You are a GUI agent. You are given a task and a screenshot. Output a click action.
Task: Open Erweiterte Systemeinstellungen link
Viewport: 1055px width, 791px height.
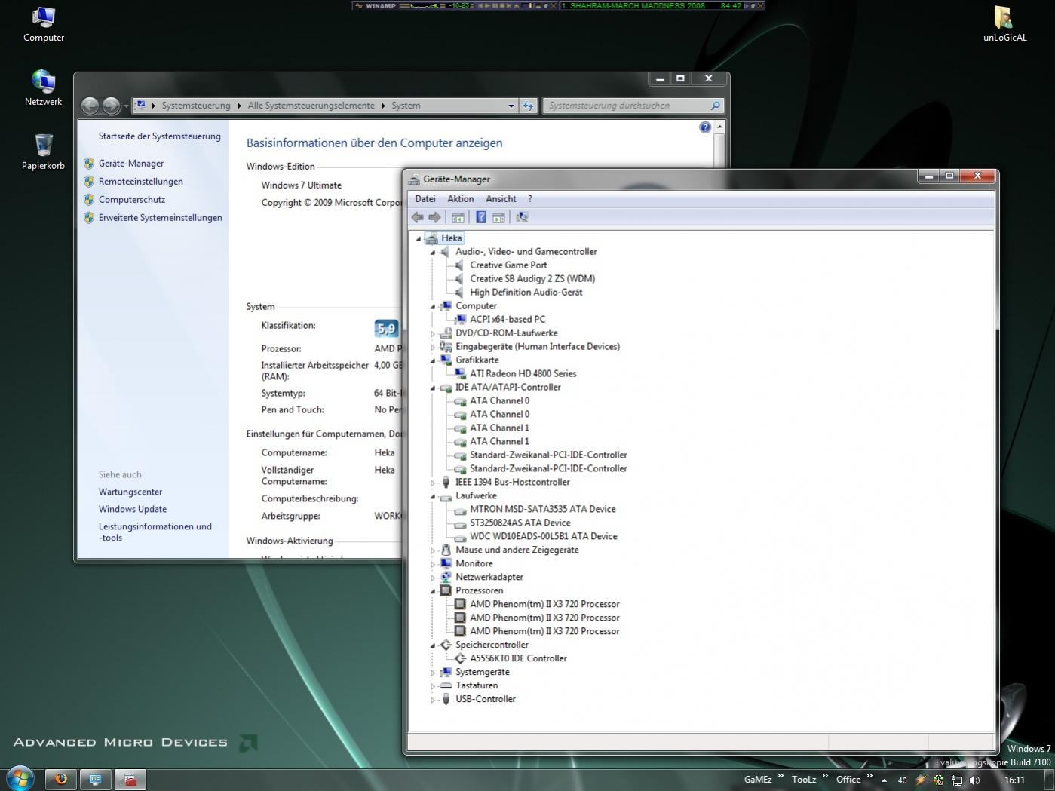[x=160, y=217]
